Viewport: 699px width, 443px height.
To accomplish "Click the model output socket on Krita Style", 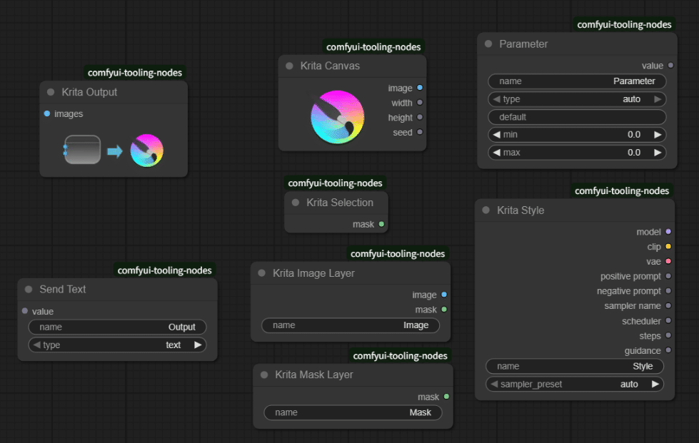I will pos(668,231).
